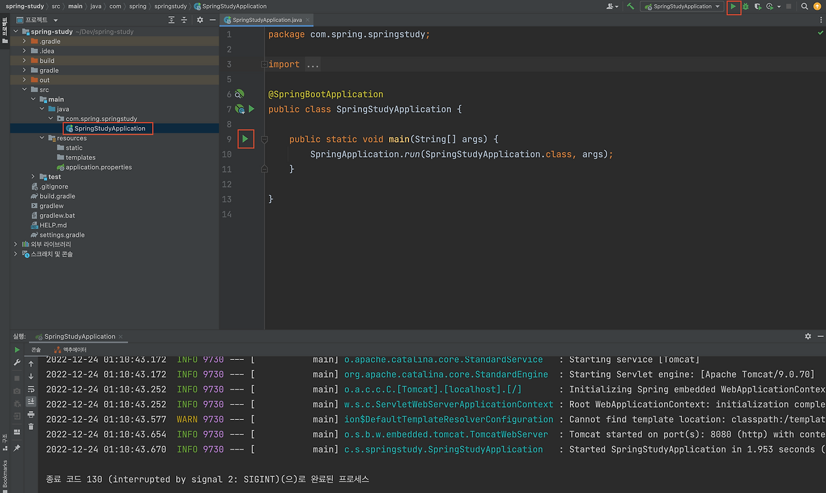Click the run gutter icon beside main method
Image resolution: width=826 pixels, height=493 pixels.
245,139
